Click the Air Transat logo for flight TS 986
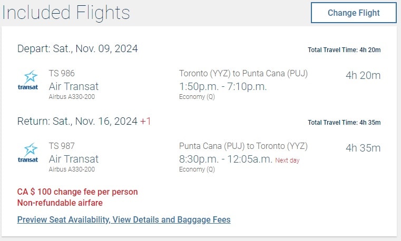 pos(28,81)
